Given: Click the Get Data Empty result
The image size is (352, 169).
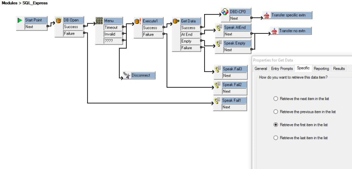Looking at the screenshot, I should 191,41.
